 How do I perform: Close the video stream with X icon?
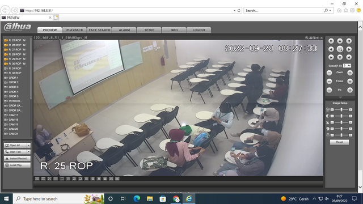322,38
